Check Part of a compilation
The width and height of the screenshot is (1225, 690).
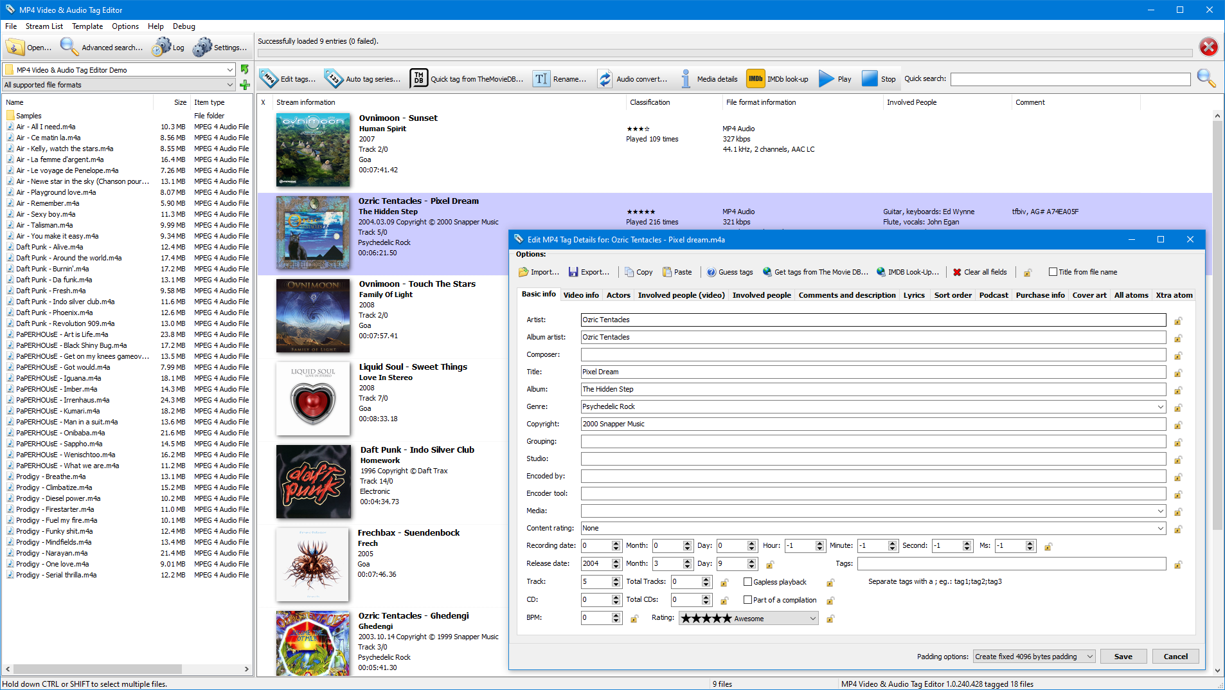click(x=747, y=600)
